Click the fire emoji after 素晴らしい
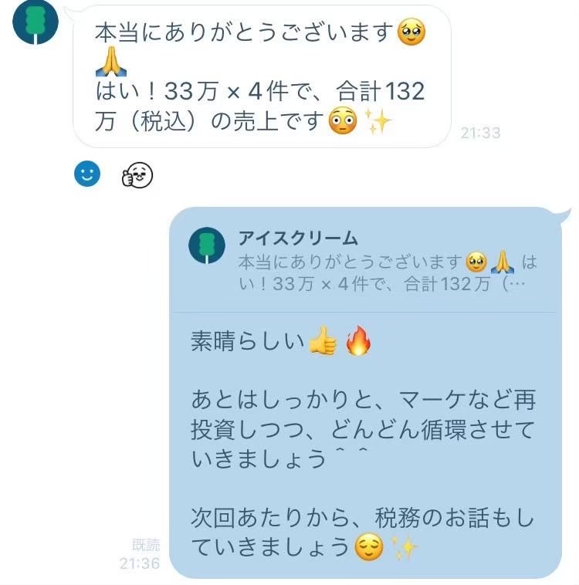Screen dimensions: 579x585 [357, 342]
